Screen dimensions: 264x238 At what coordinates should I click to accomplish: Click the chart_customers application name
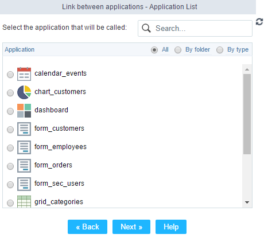60,92
